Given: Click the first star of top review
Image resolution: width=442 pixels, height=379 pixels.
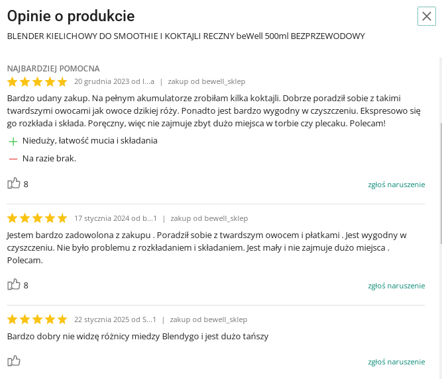Looking at the screenshot, I should (x=13, y=82).
